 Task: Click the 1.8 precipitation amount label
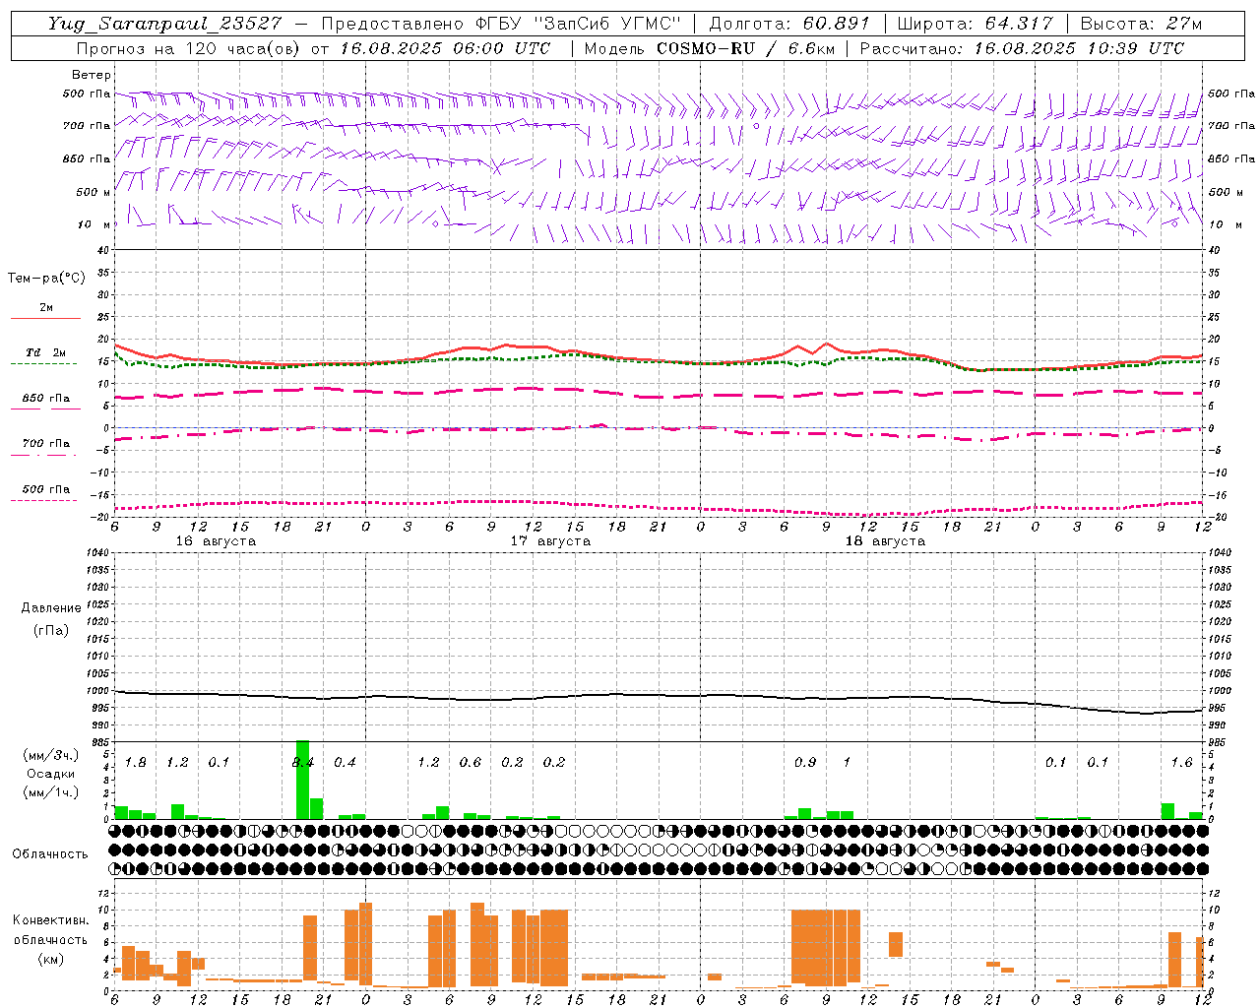(136, 762)
